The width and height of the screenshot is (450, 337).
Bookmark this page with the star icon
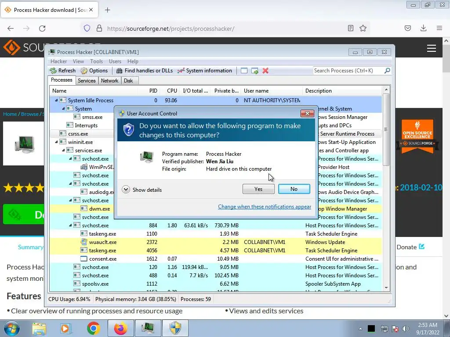click(x=363, y=28)
